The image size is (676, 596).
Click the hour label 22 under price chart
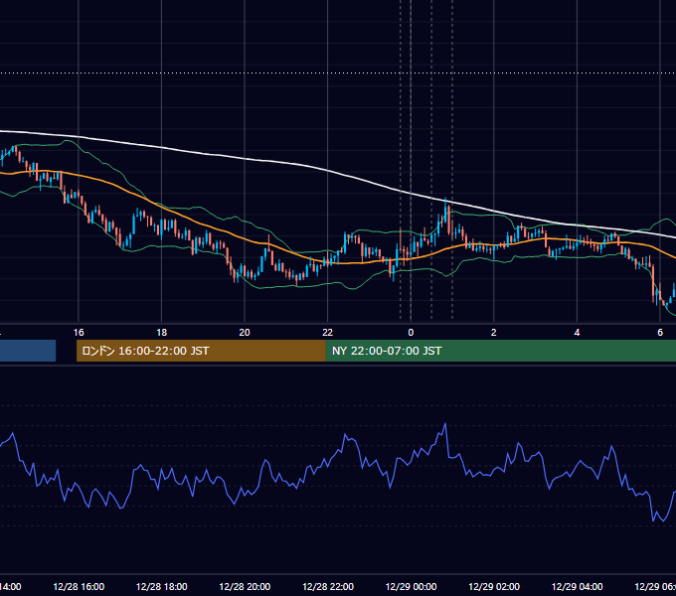[328, 333]
